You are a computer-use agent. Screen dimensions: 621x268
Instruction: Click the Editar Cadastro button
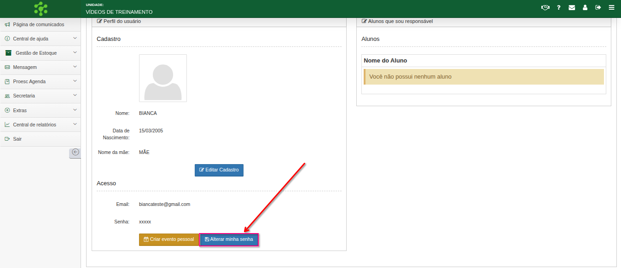219,170
